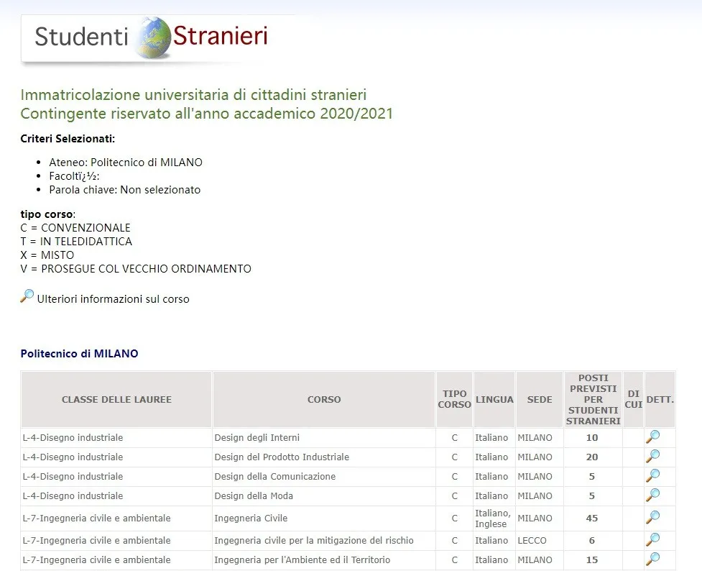Click the legend magnifier beside Ulteriori informazioni
The image size is (702, 571).
27,296
